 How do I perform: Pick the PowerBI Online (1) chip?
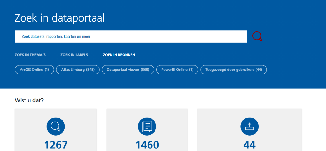tap(177, 70)
